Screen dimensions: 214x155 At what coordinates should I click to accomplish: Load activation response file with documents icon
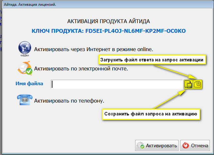(x=198, y=84)
